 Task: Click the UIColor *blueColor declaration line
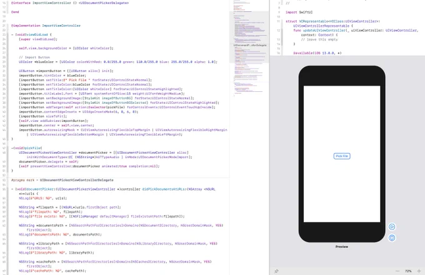[x=118, y=62]
